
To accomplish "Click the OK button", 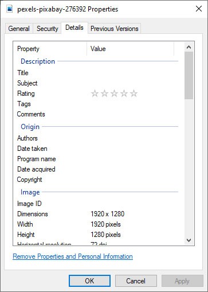I will pos(89,281).
